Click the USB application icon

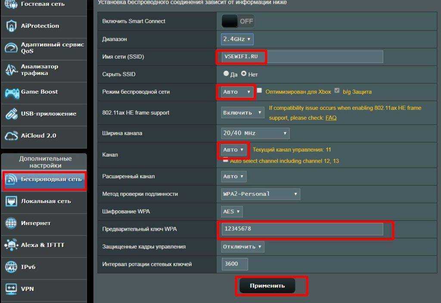11,114
